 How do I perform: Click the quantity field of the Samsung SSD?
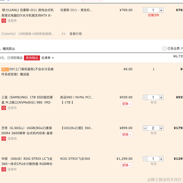click(x=153, y=98)
